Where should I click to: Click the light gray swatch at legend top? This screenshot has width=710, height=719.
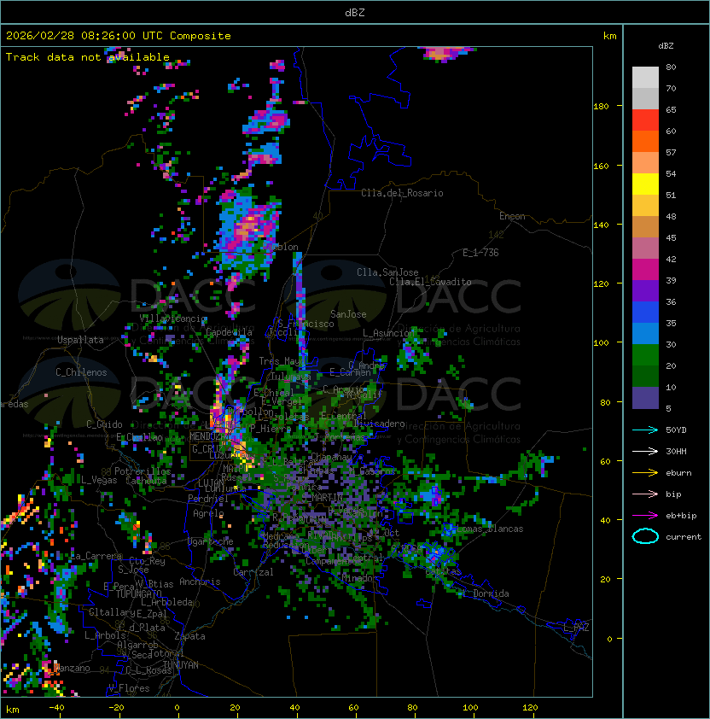click(x=645, y=77)
